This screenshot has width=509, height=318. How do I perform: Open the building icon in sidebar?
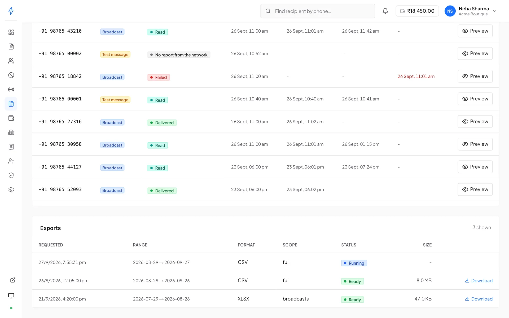click(11, 132)
